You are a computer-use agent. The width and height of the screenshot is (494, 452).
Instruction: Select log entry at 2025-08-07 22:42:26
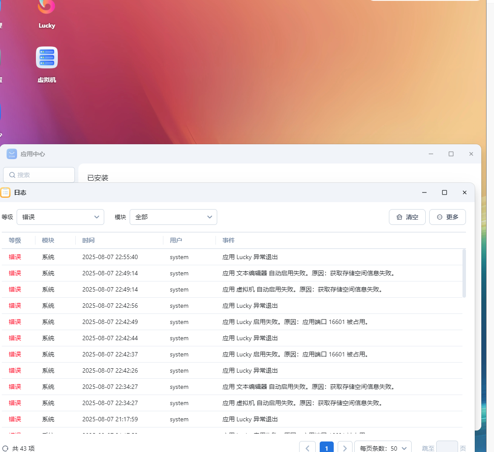tap(232, 370)
